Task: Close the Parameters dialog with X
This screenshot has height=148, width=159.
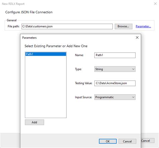Action: pos(137,38)
